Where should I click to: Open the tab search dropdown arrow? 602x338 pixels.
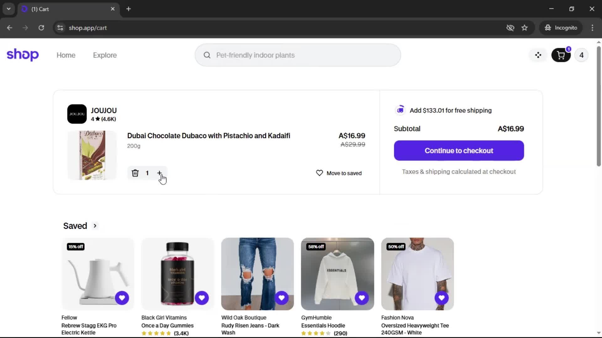tap(9, 9)
